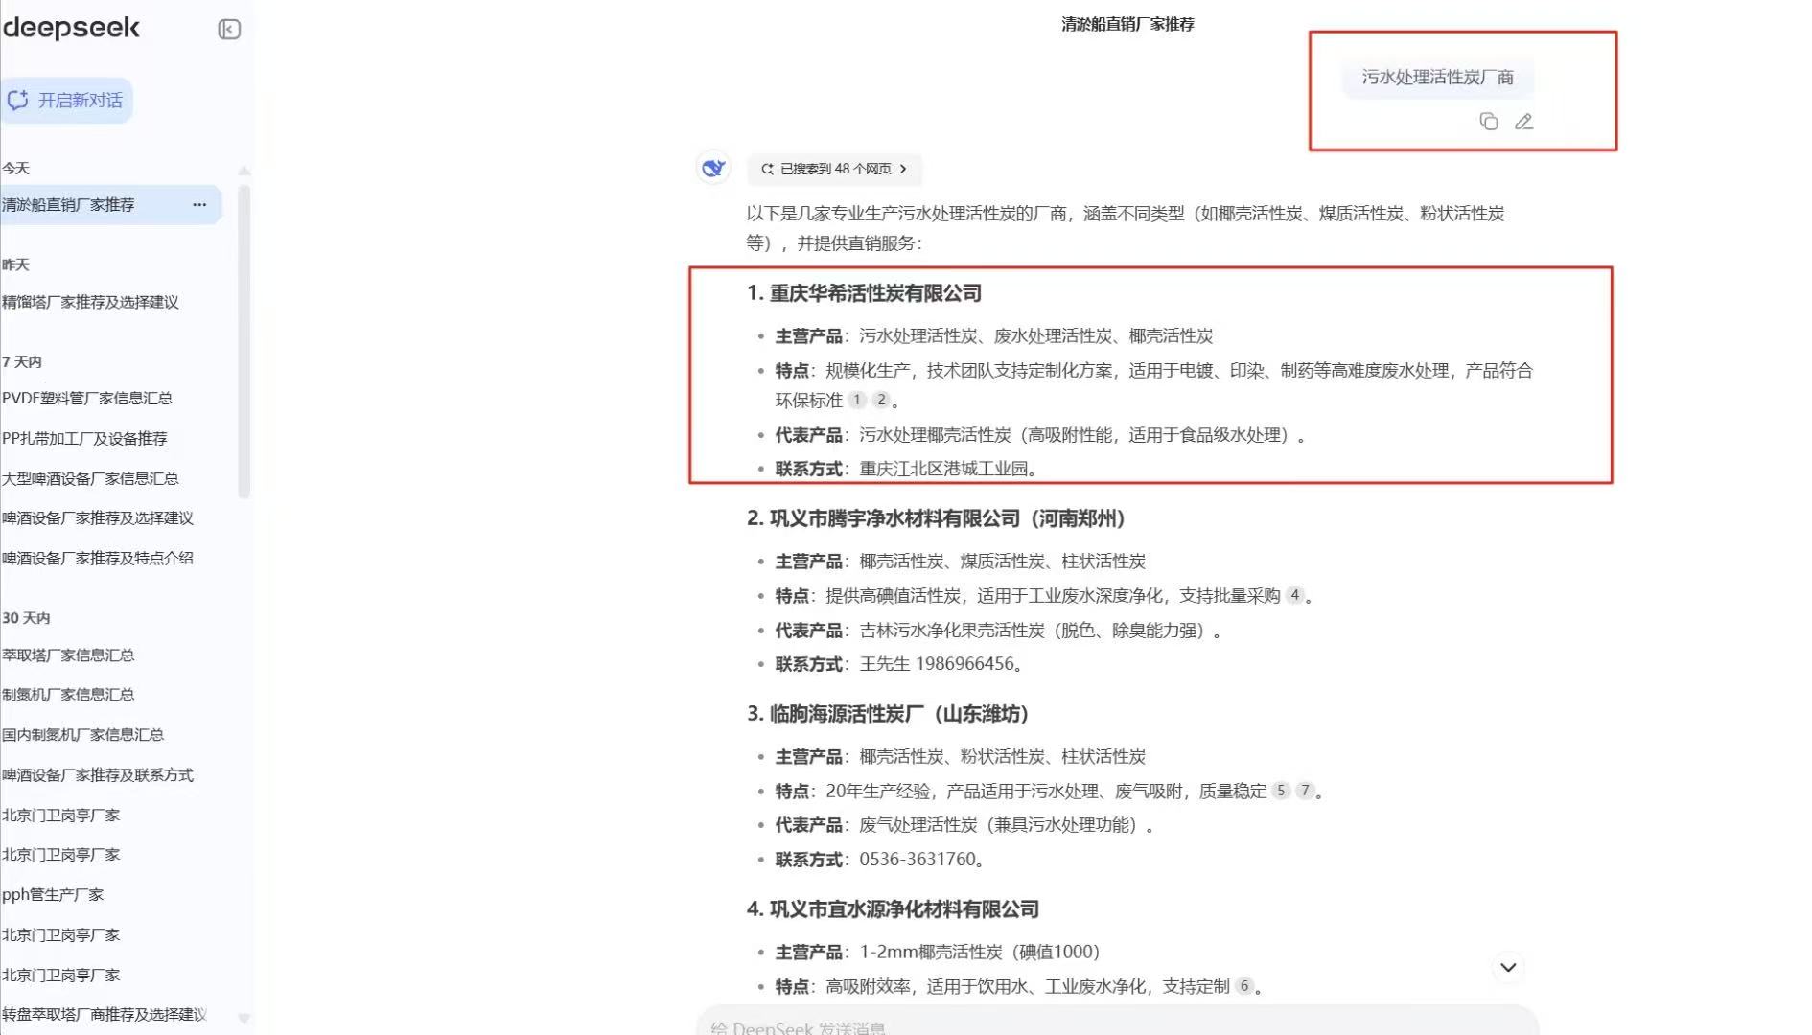Open chat 啤酒设备厂家推荐及特点介绍
The height and width of the screenshot is (1035, 1812).
(98, 559)
